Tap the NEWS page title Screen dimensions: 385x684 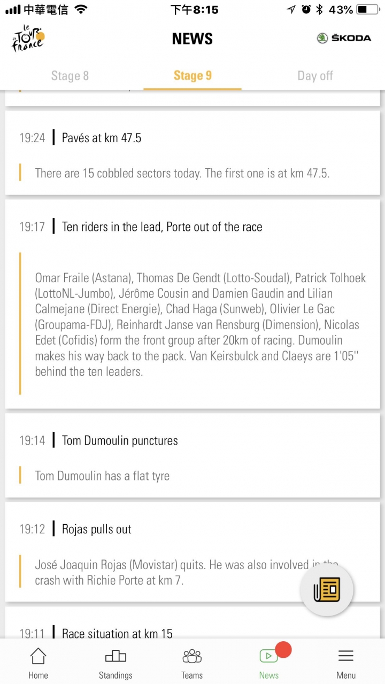tap(192, 38)
